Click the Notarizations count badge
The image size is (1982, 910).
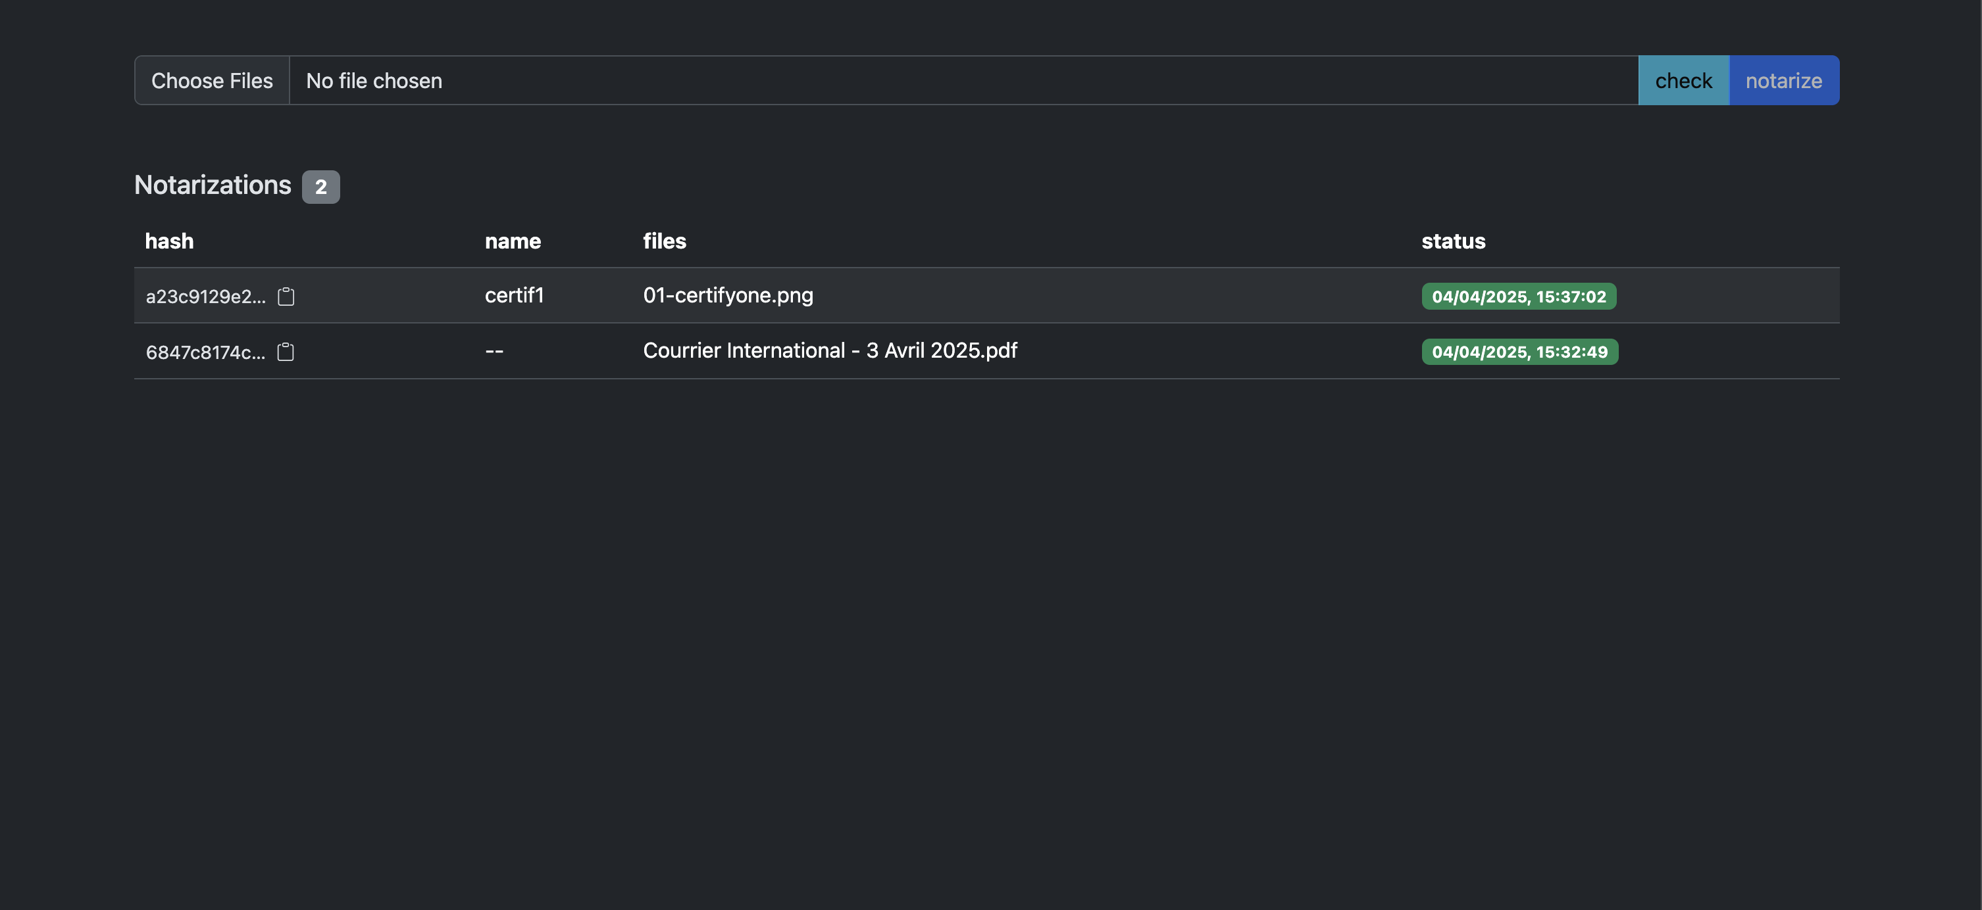321,187
